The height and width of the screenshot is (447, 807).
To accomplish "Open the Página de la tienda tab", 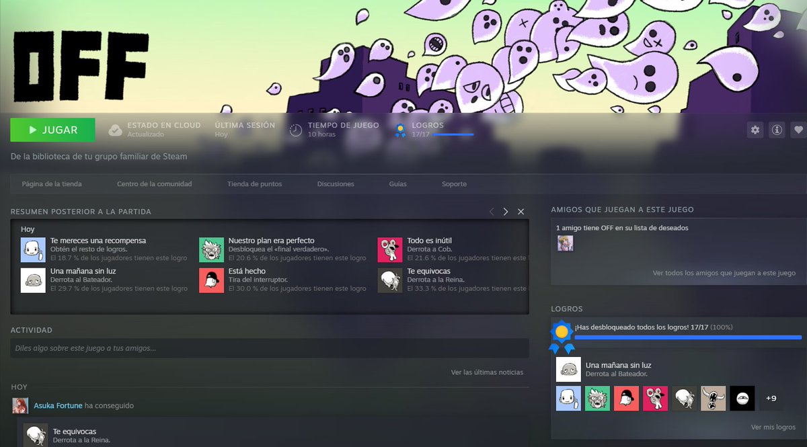I will [52, 184].
